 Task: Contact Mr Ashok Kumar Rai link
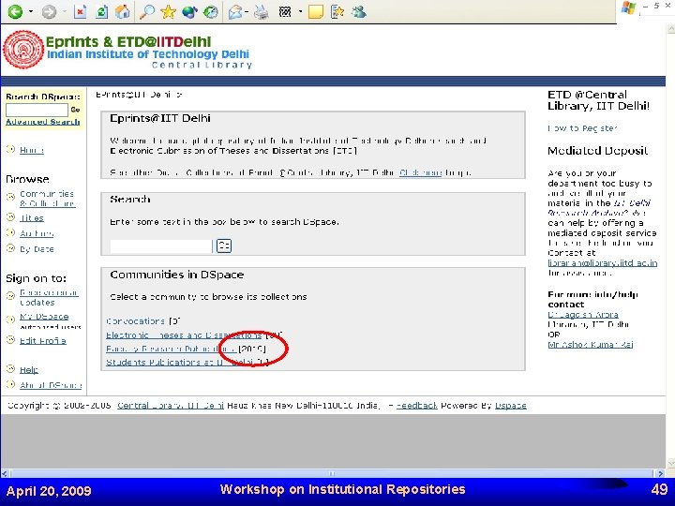pos(591,345)
